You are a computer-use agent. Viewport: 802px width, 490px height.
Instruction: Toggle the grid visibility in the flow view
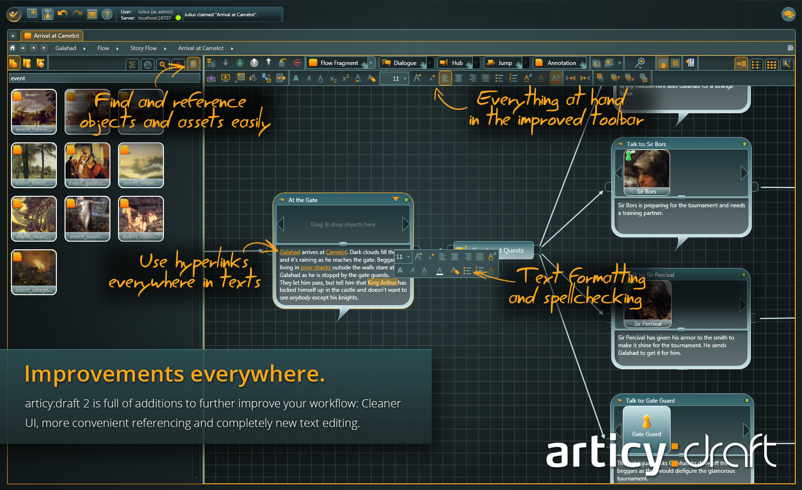click(674, 64)
